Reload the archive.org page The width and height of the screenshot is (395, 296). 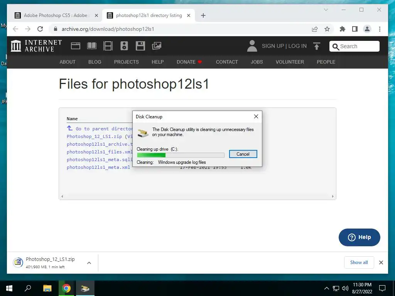click(x=40, y=29)
